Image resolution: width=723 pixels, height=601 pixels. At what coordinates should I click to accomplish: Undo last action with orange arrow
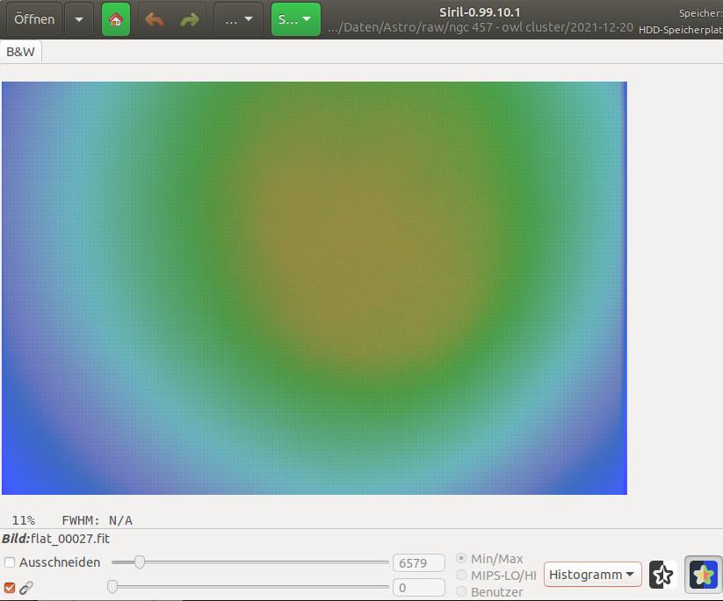click(154, 19)
